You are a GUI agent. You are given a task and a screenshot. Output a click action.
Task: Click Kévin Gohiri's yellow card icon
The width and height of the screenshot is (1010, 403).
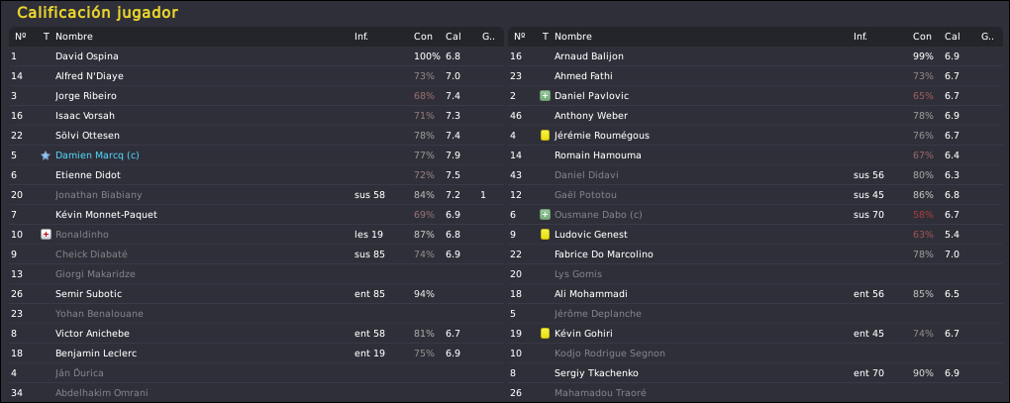pos(545,334)
